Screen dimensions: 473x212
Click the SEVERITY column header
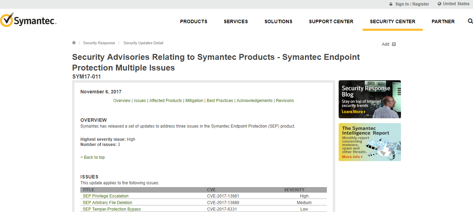(294, 190)
